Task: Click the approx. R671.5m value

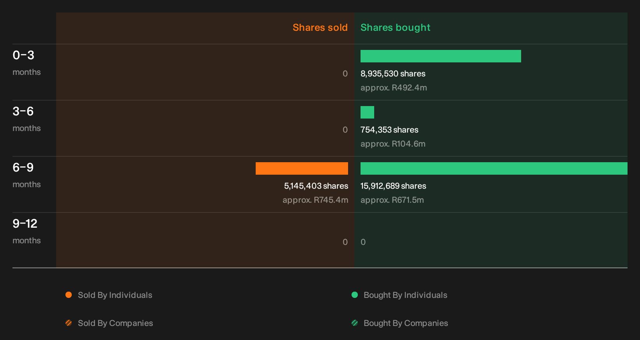Action: 392,200
